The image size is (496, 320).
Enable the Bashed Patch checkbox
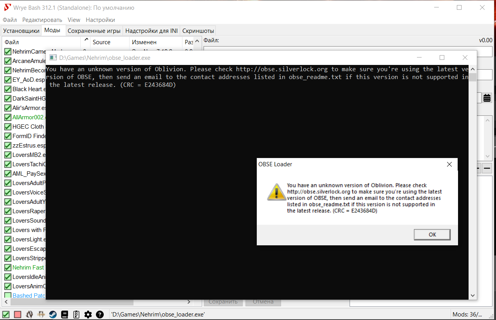7,296
